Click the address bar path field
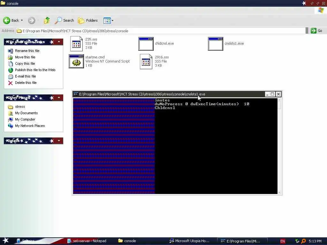327x245 pixels. tap(161, 31)
